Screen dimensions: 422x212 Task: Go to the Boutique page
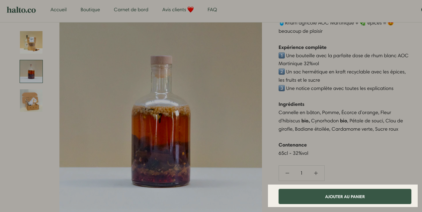pyautogui.click(x=90, y=10)
